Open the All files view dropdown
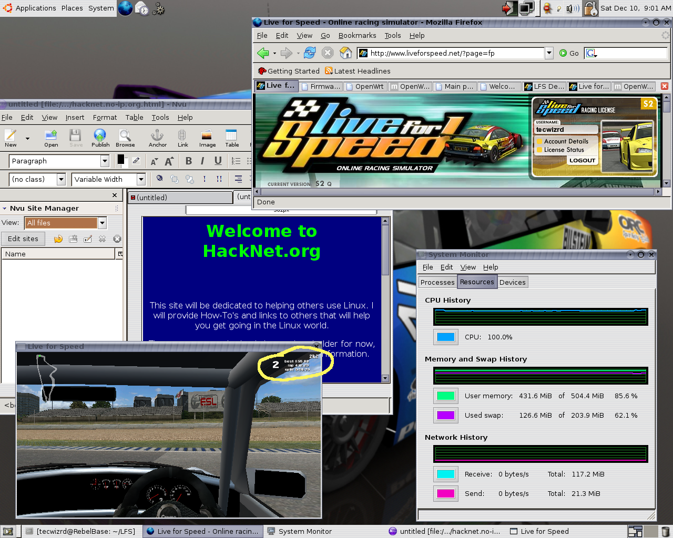The image size is (673, 538). [x=102, y=223]
